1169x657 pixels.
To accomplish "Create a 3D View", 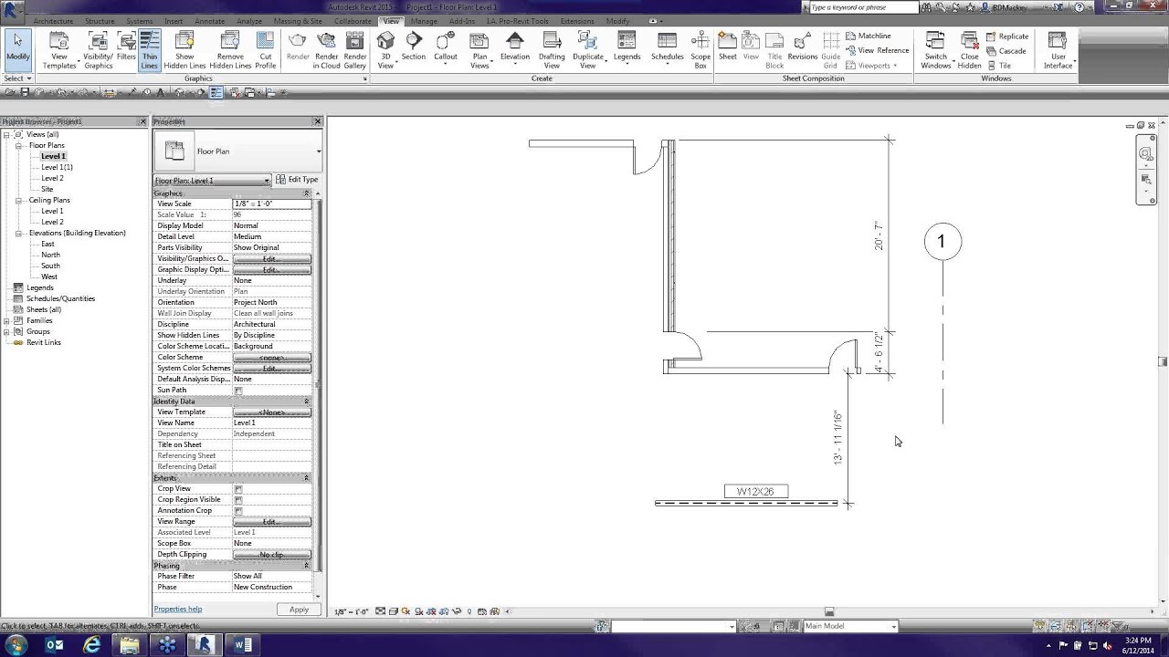I will click(385, 49).
